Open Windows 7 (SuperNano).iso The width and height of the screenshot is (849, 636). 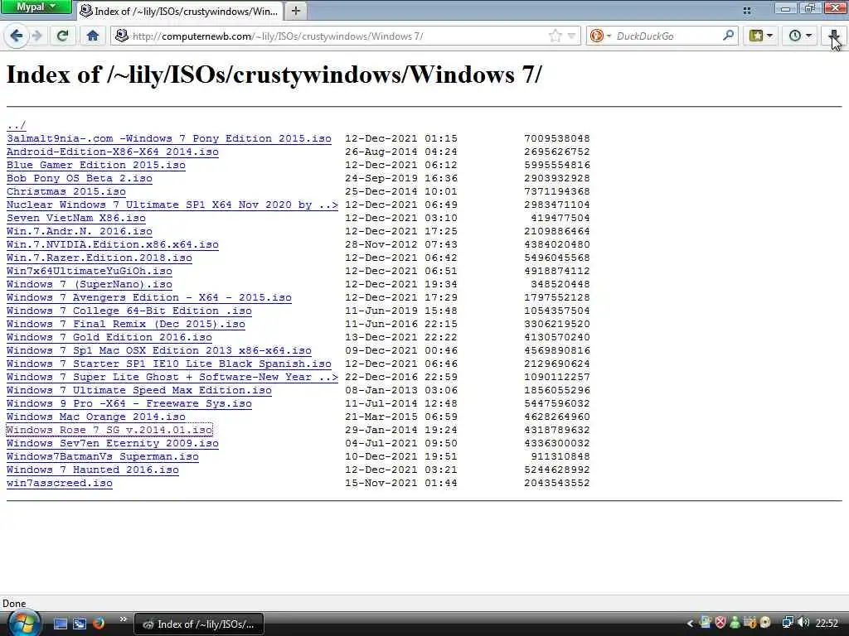(90, 285)
